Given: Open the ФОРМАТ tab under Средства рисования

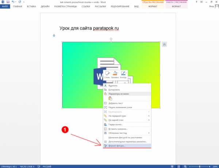Looking at the screenshot, I should (x=153, y=7).
